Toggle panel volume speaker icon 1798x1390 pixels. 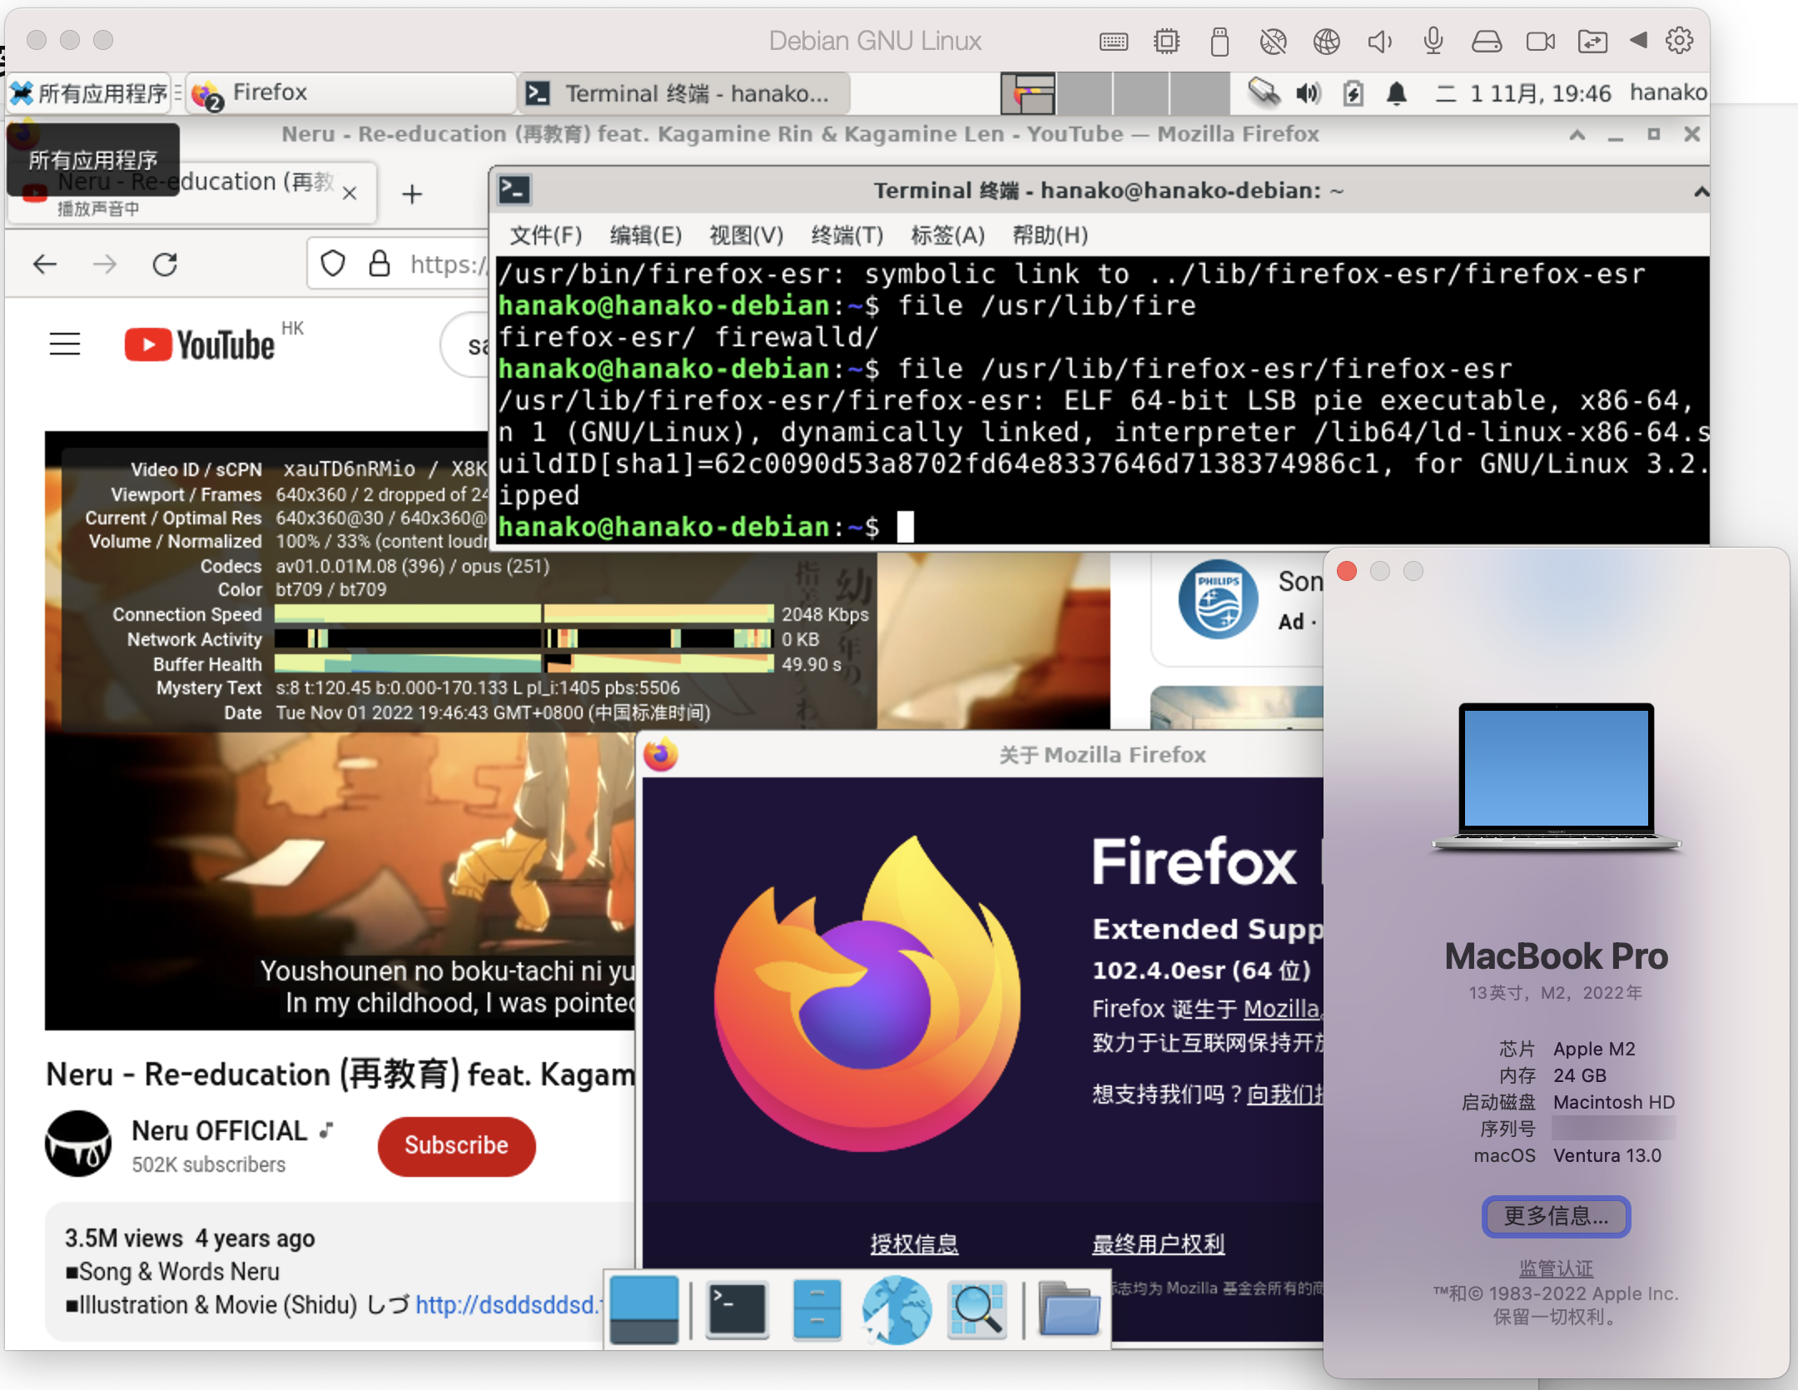(1309, 93)
